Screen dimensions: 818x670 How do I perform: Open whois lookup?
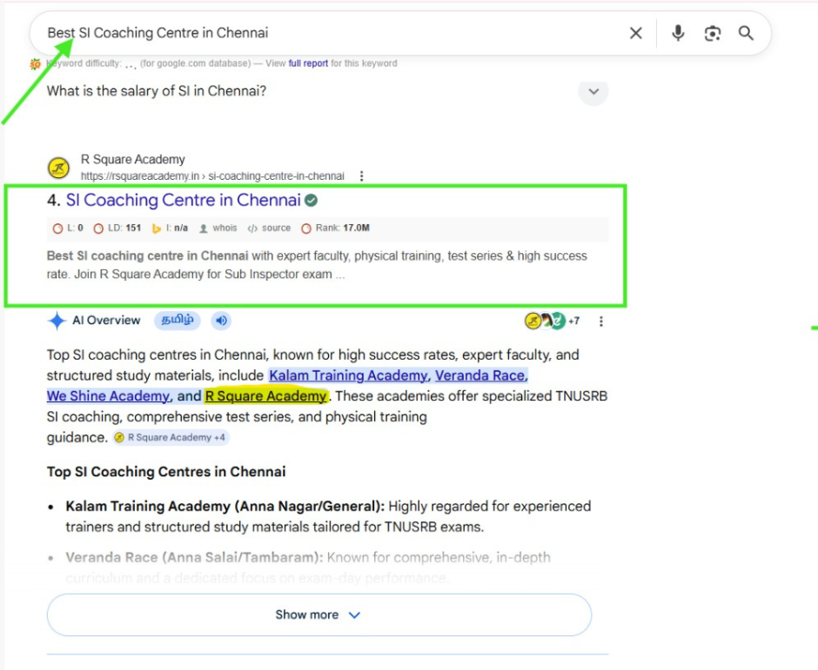click(218, 229)
